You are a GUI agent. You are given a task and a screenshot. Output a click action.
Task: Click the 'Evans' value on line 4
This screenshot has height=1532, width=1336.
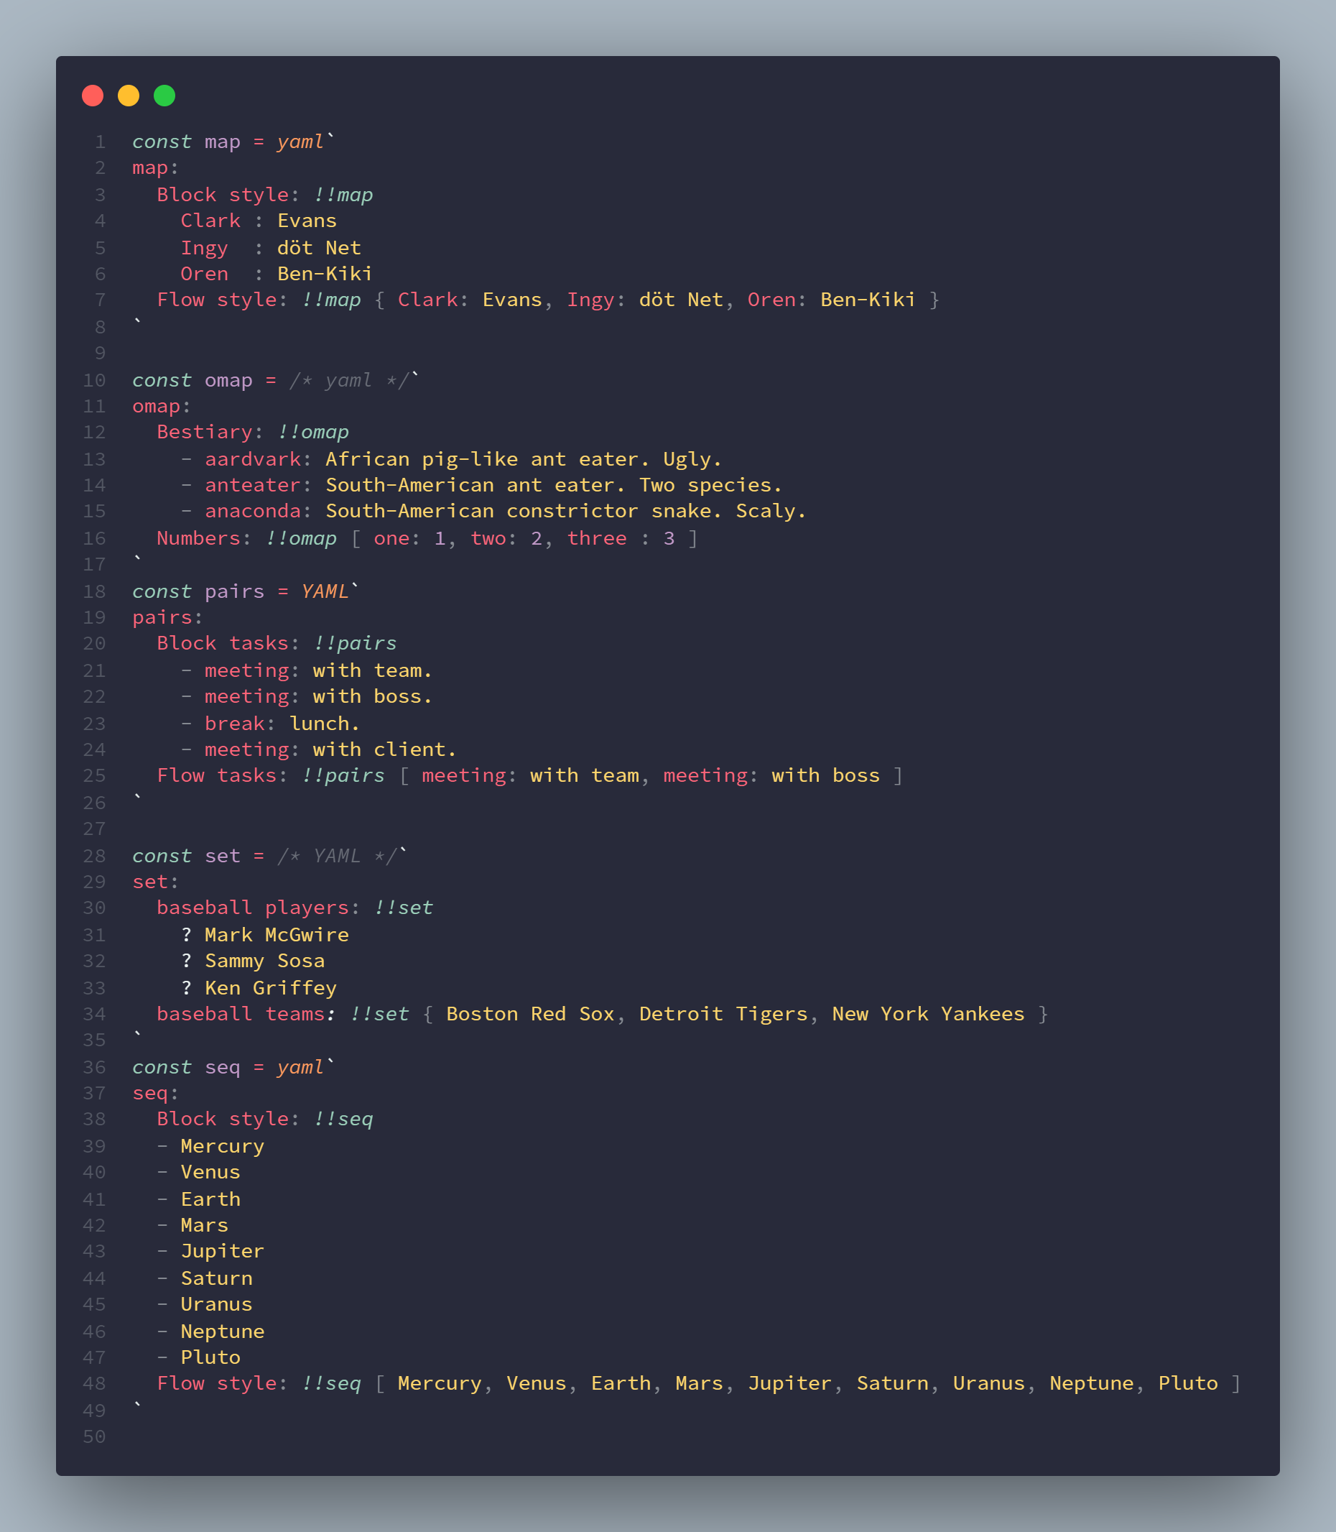307,221
